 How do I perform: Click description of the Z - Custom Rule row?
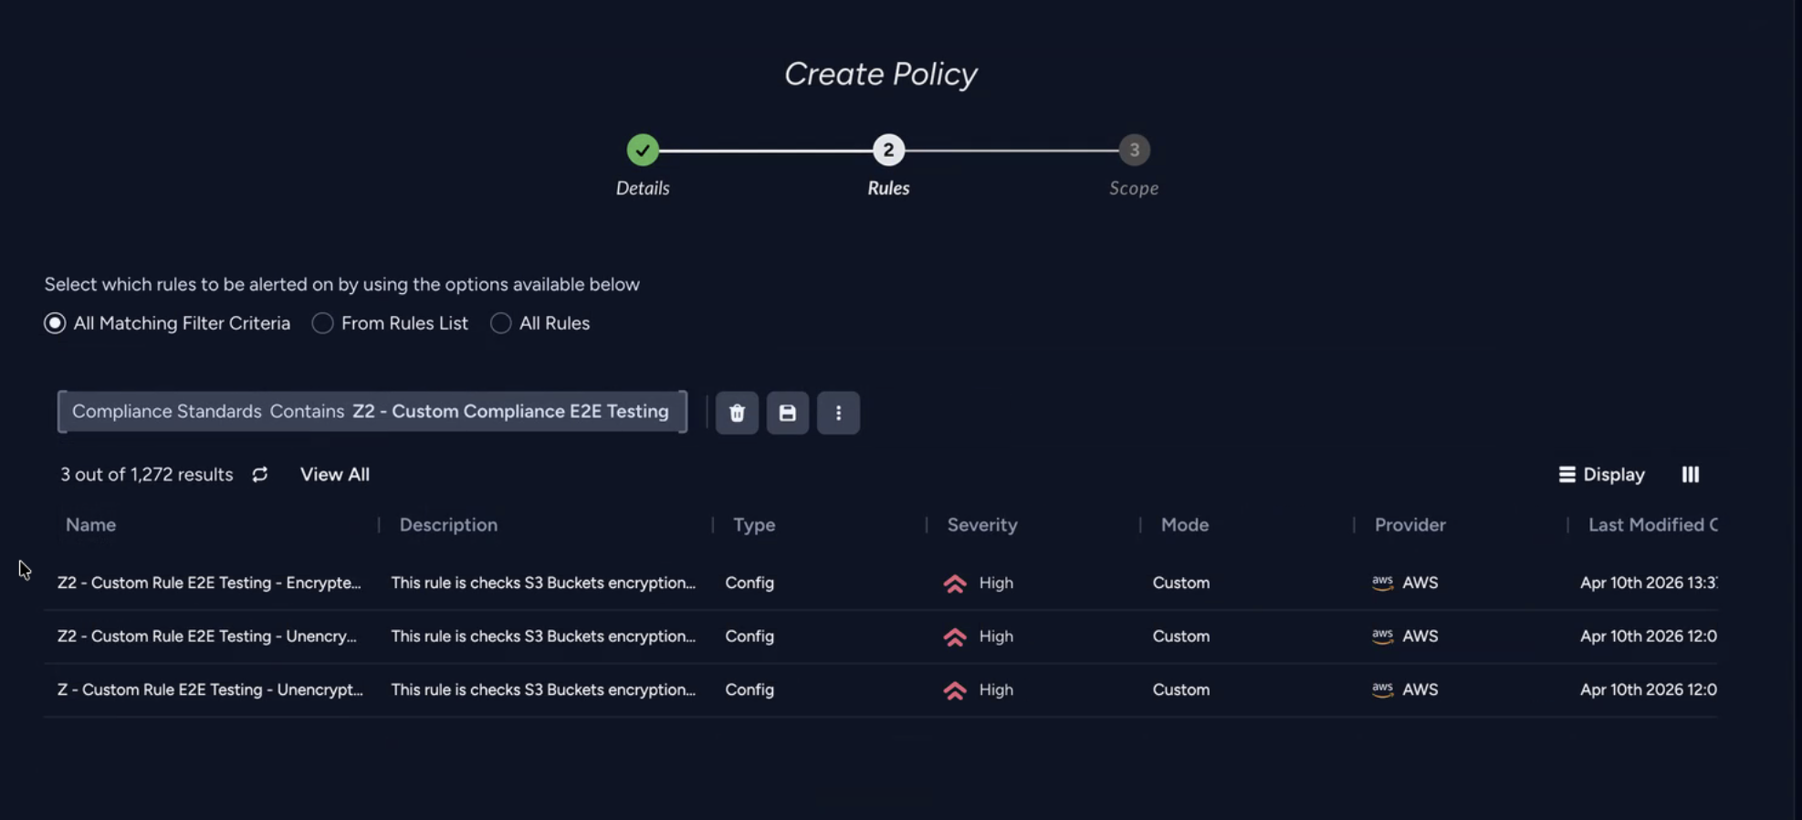543,689
